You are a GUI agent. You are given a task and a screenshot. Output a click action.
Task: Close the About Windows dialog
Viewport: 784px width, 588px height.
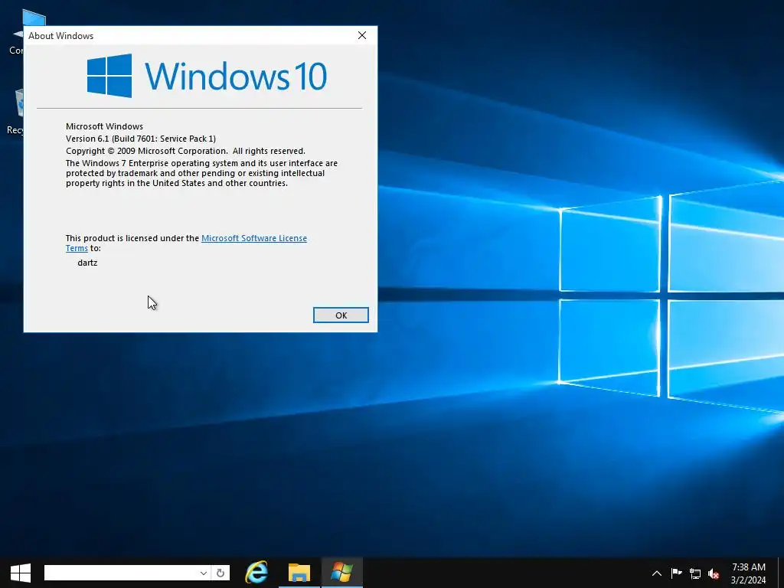362,35
